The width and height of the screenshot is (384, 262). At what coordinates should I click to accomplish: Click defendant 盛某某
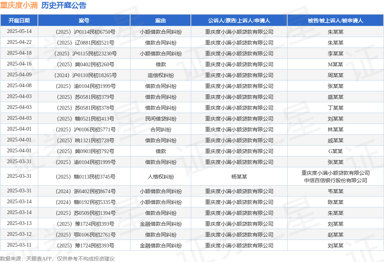336,97
